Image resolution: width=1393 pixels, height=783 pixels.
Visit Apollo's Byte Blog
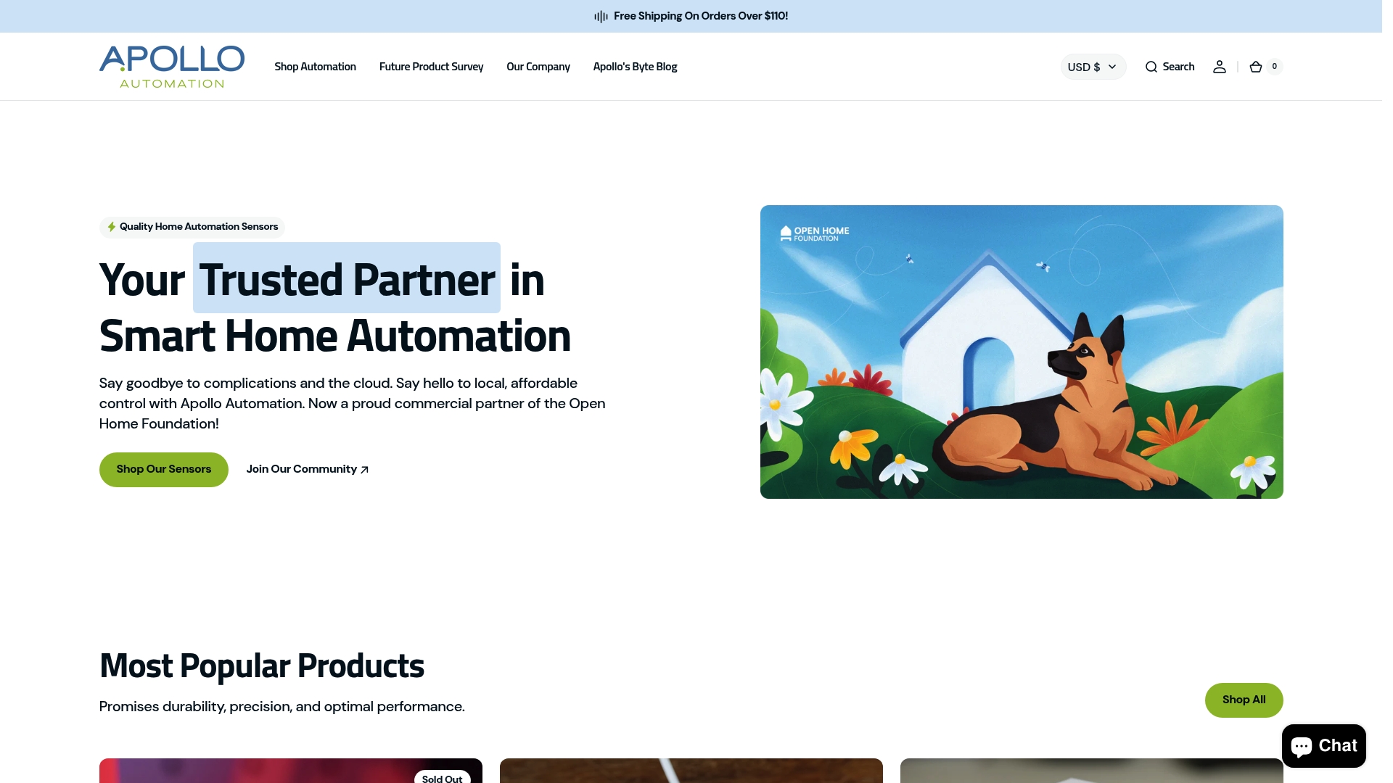pyautogui.click(x=635, y=67)
